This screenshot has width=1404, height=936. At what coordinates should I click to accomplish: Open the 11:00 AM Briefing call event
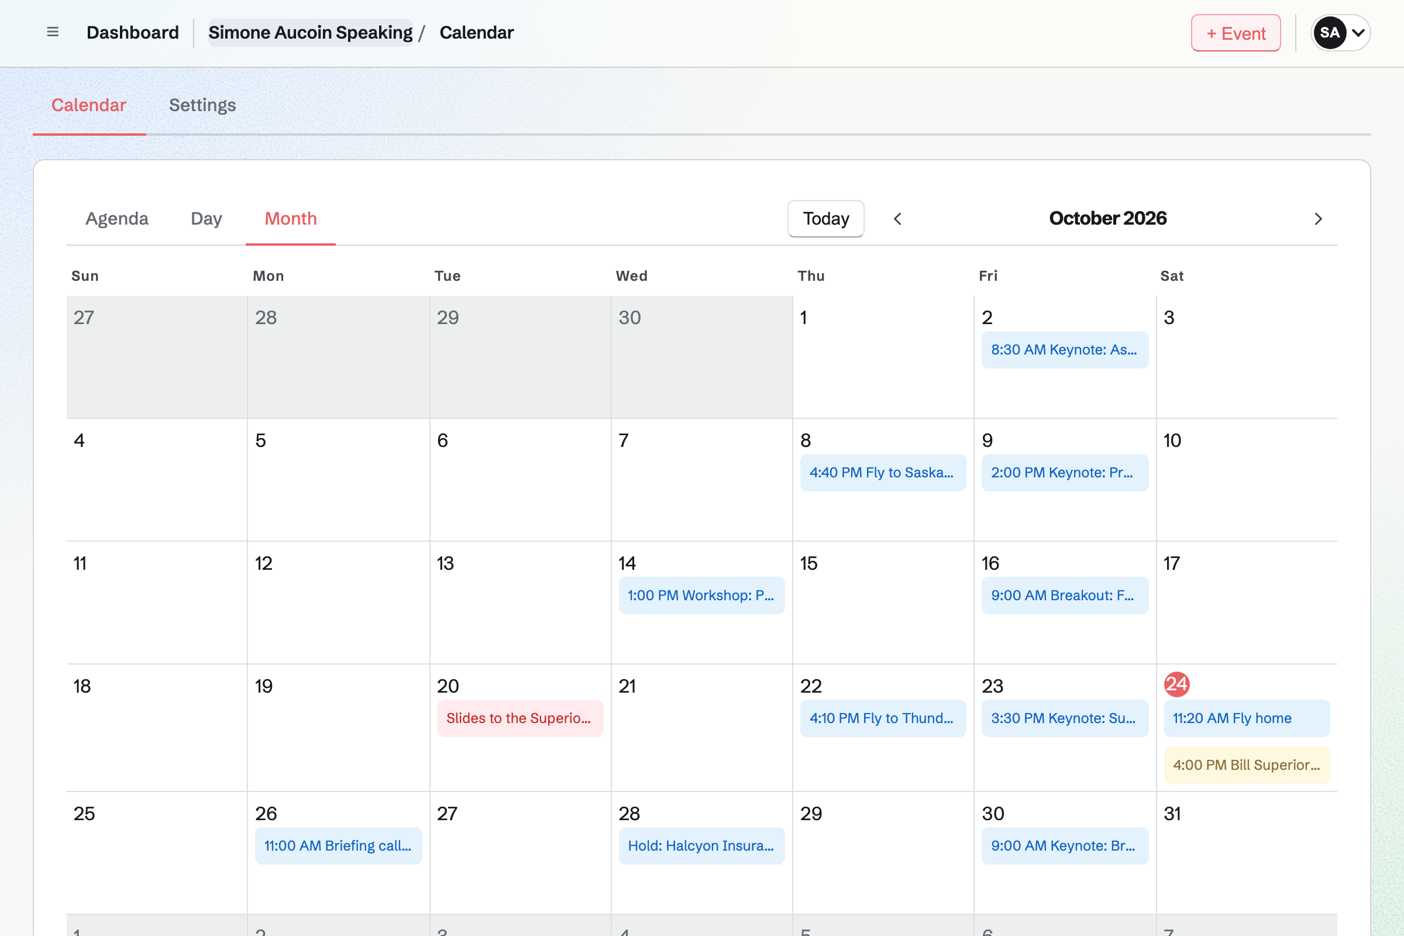tap(339, 846)
